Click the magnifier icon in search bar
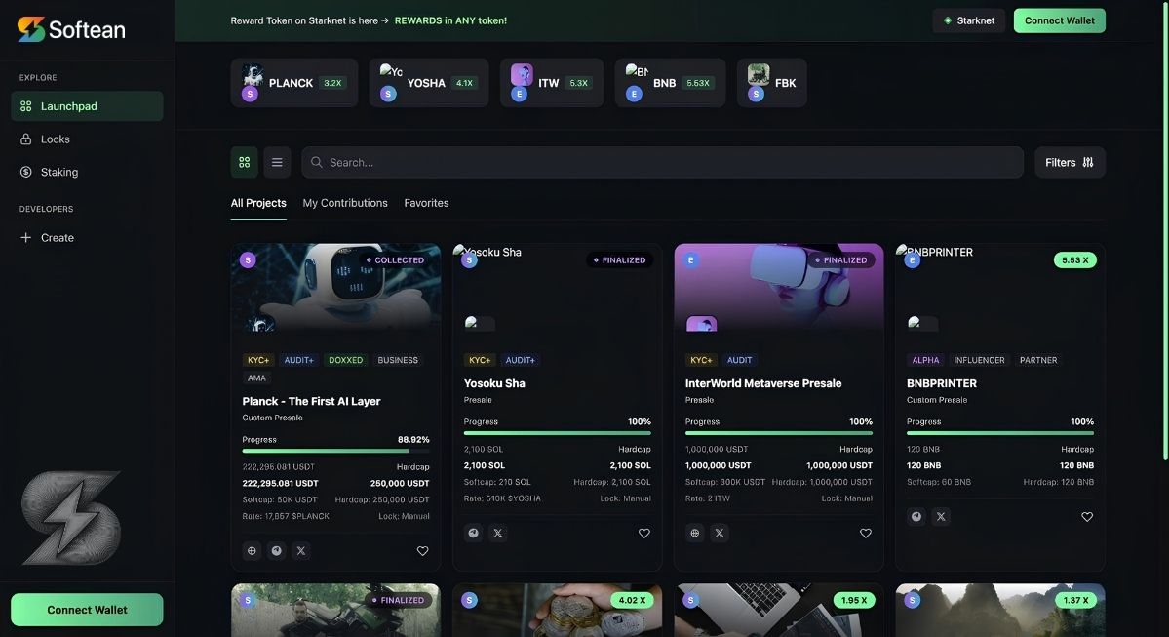This screenshot has width=1169, height=637. [x=317, y=162]
